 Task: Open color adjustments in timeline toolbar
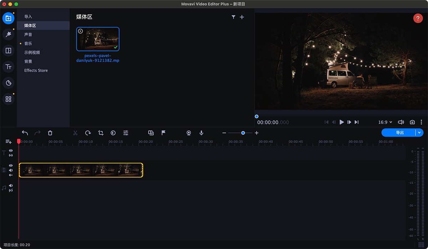click(x=113, y=133)
